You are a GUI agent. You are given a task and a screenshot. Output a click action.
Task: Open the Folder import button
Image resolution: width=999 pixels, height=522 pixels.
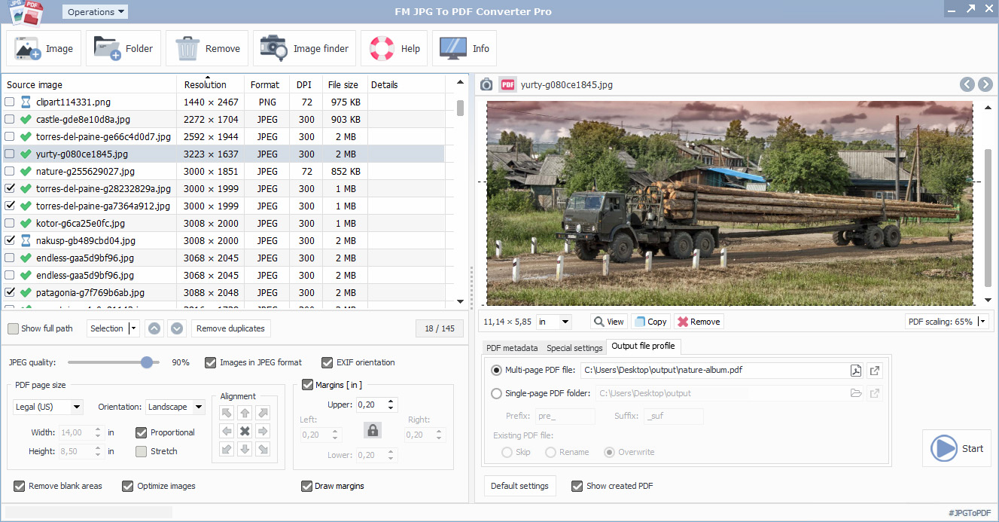click(x=123, y=49)
